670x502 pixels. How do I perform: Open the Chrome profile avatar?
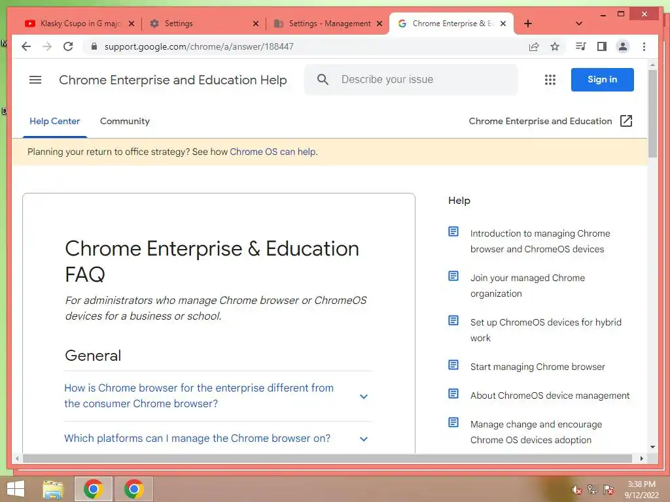(623, 46)
